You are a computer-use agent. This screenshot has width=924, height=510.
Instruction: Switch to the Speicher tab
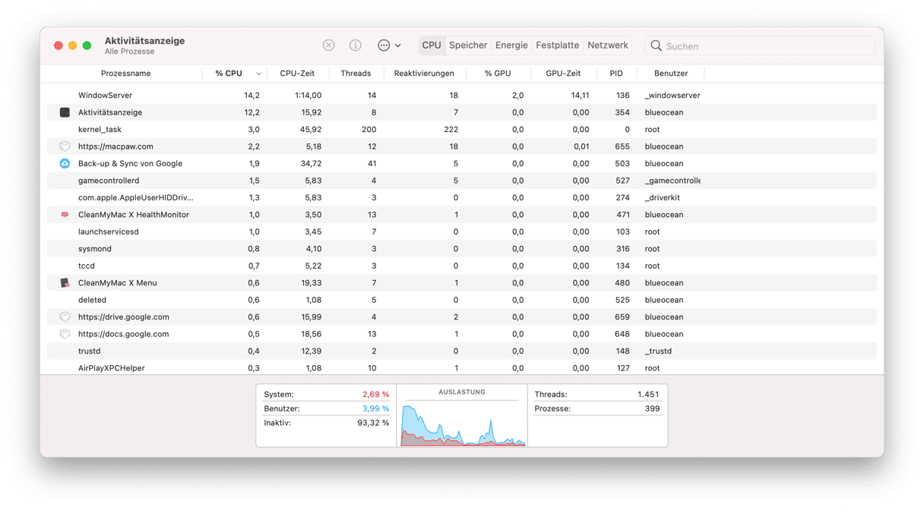tap(468, 46)
